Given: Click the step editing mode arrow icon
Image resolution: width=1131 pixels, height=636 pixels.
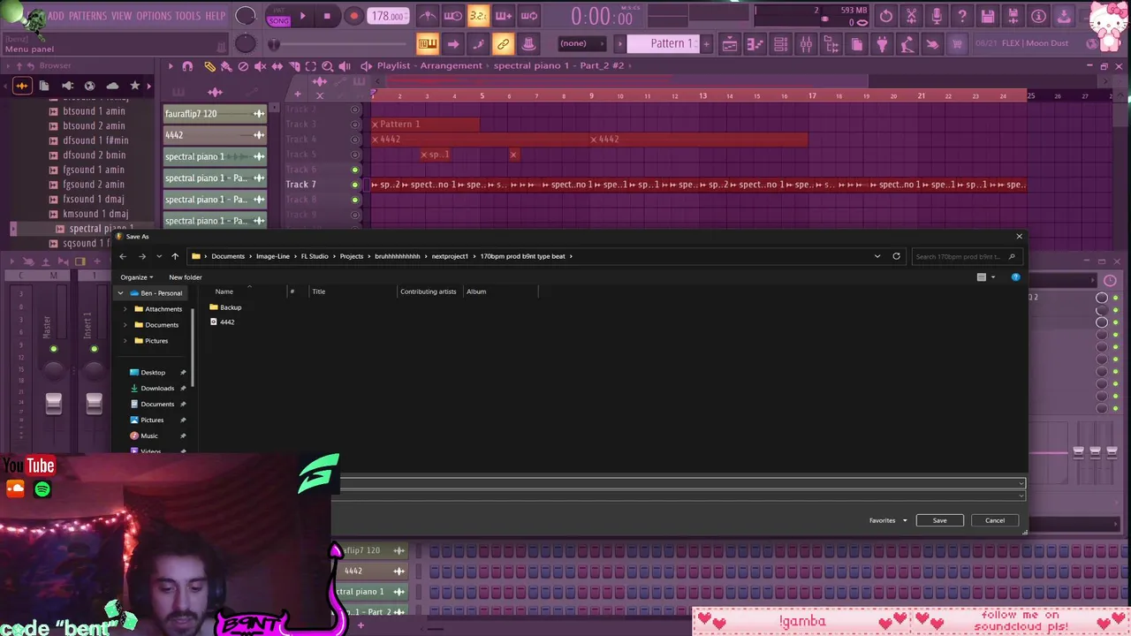Looking at the screenshot, I should [452, 43].
